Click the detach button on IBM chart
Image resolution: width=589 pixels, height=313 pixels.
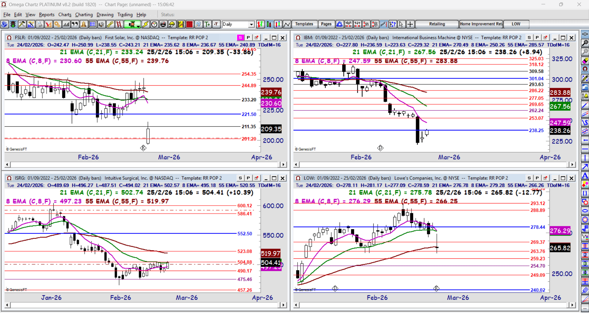(545, 38)
